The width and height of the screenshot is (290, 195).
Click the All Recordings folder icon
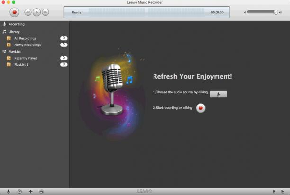pos(9,38)
